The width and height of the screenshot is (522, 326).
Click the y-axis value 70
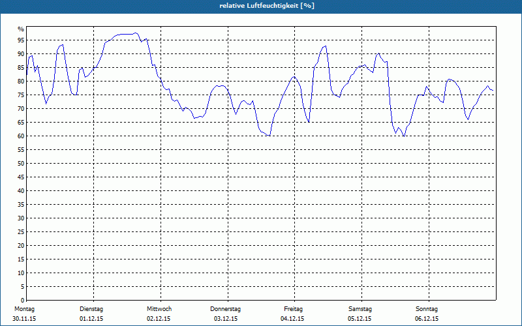21,109
